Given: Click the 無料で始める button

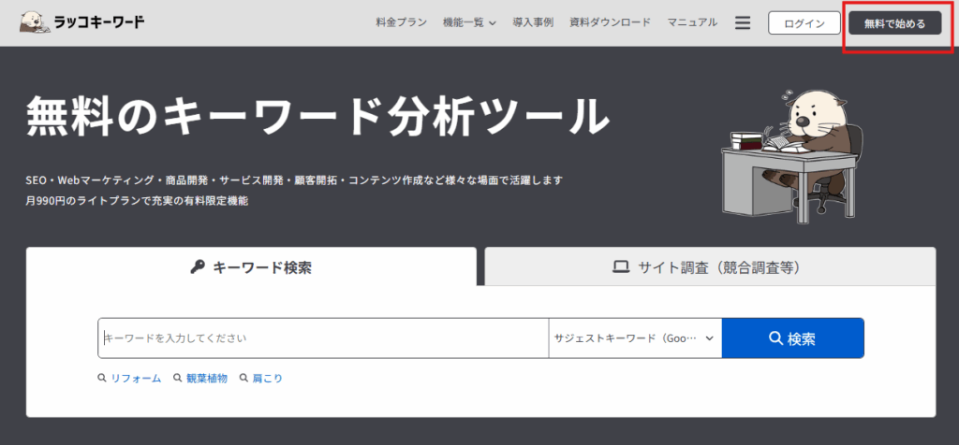Looking at the screenshot, I should (x=894, y=23).
